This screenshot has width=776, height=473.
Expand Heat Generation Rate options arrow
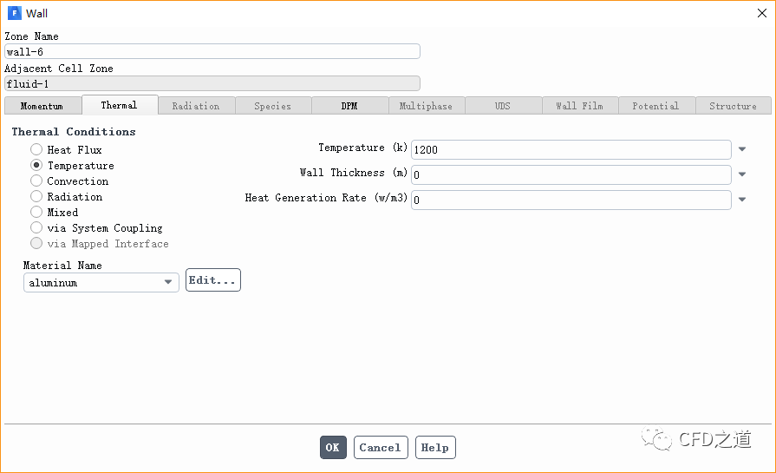742,200
